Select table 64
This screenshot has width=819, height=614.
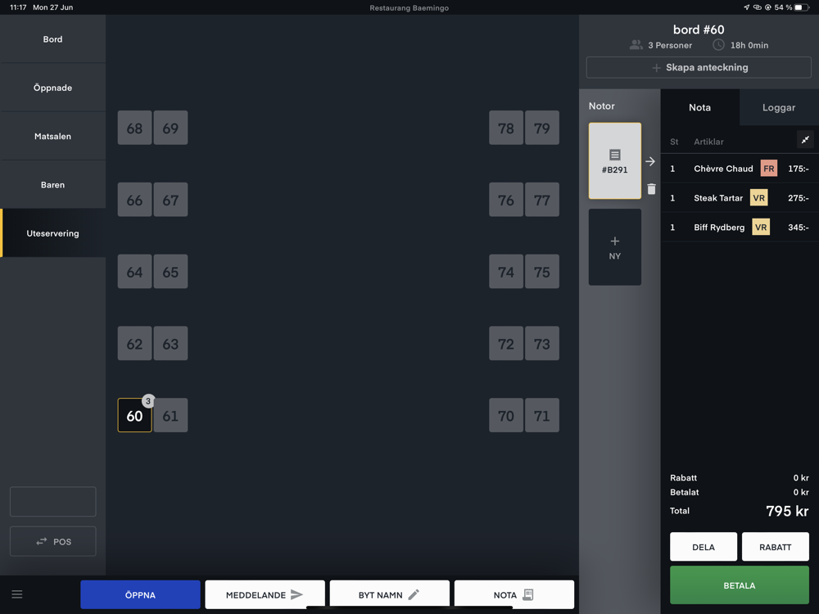[135, 272]
